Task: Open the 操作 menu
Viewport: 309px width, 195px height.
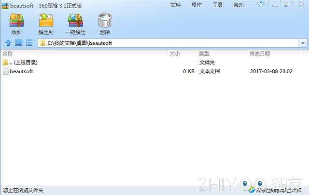Action: click(197, 5)
